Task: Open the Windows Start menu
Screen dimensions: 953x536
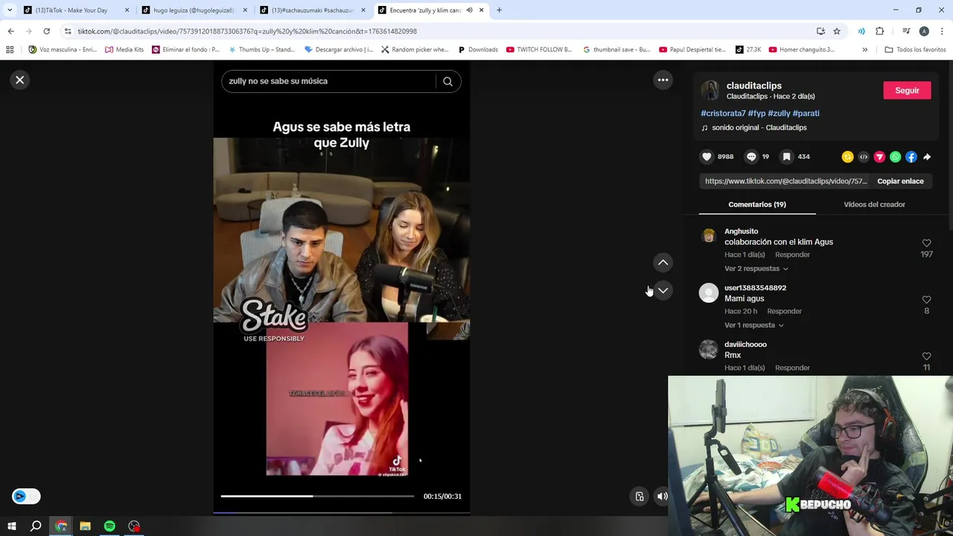Action: click(x=12, y=526)
